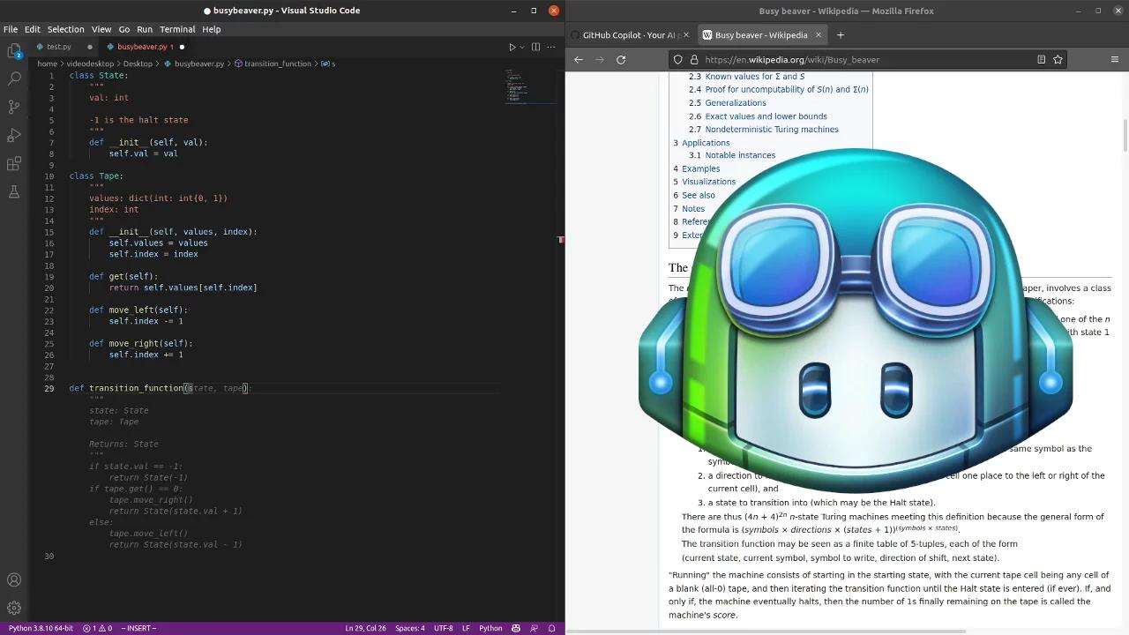This screenshot has width=1129, height=635.
Task: Change the UTF-8 file encoding
Action: click(x=444, y=628)
